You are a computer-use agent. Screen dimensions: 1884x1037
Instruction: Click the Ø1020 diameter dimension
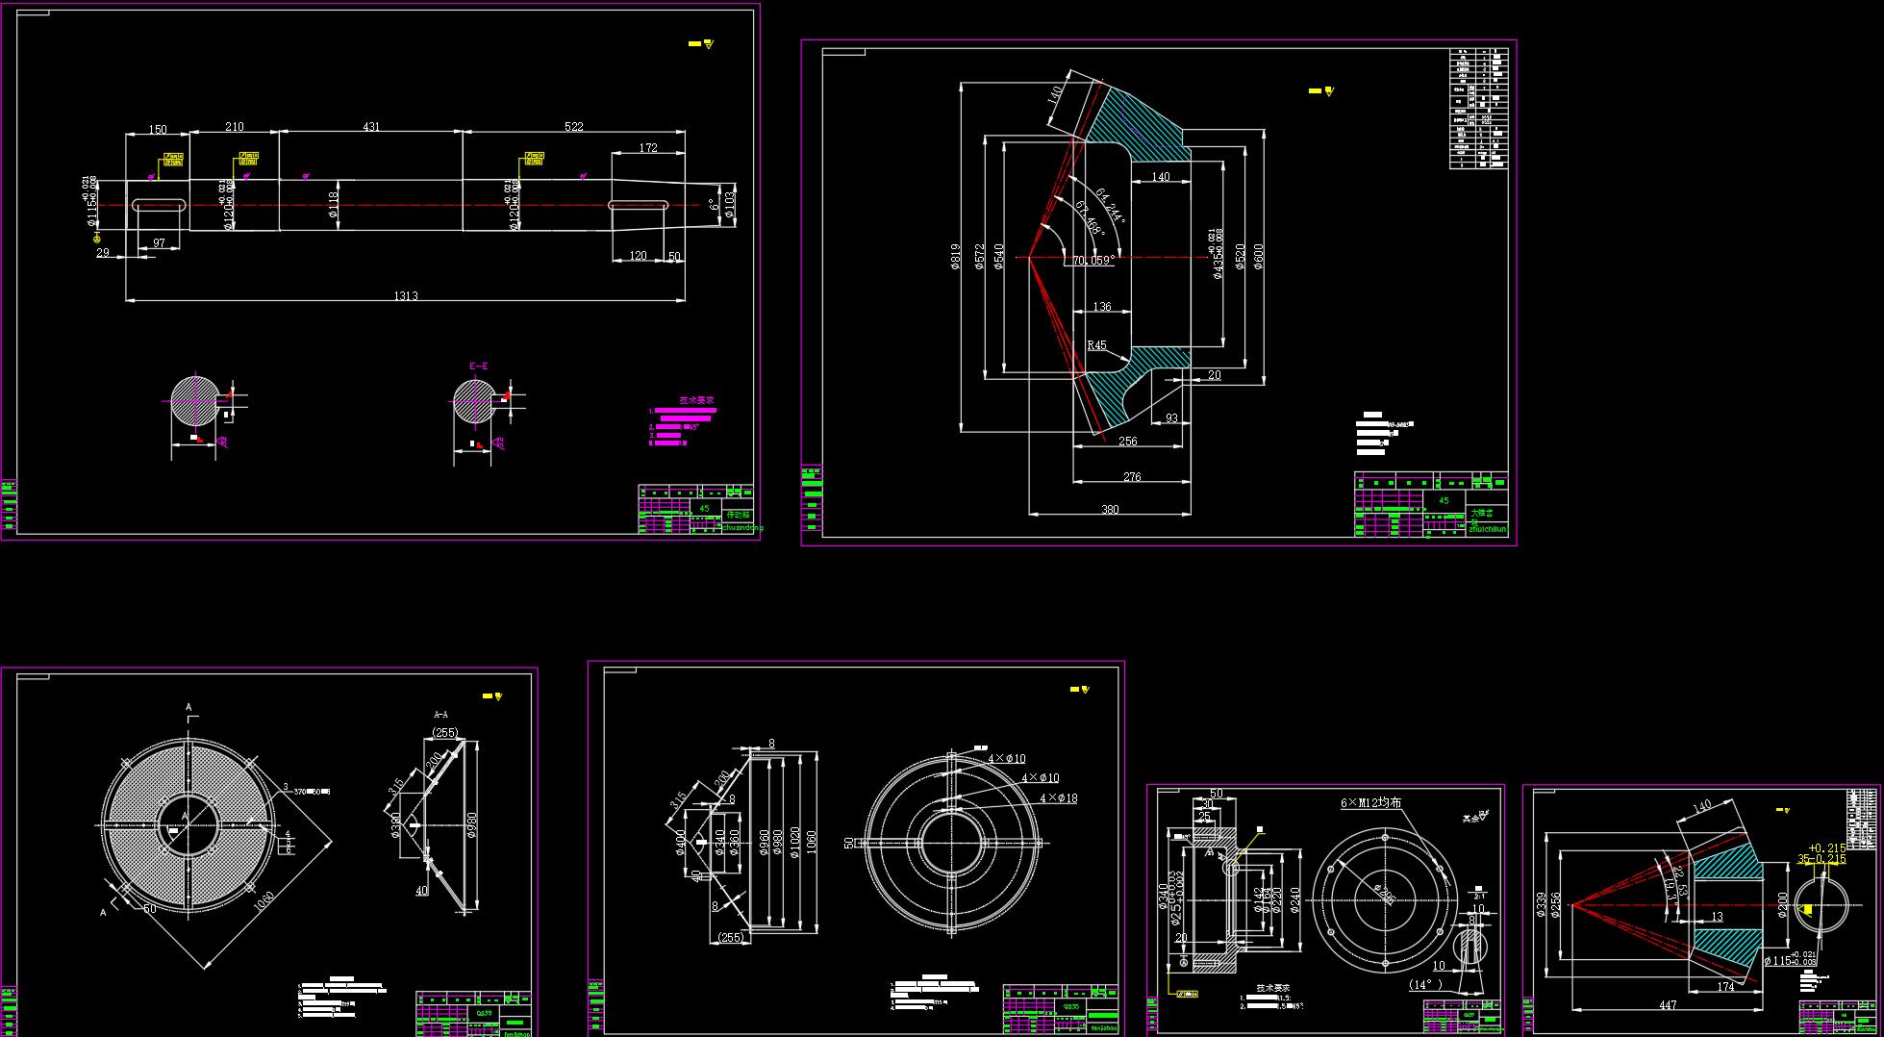click(x=794, y=843)
